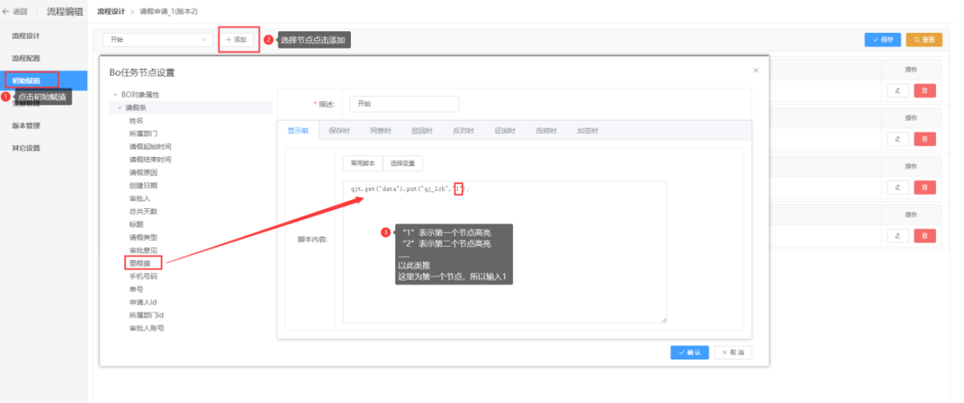Viewport: 964px width, 403px height.
Task: Open the 开始 node dropdown
Action: pos(158,39)
